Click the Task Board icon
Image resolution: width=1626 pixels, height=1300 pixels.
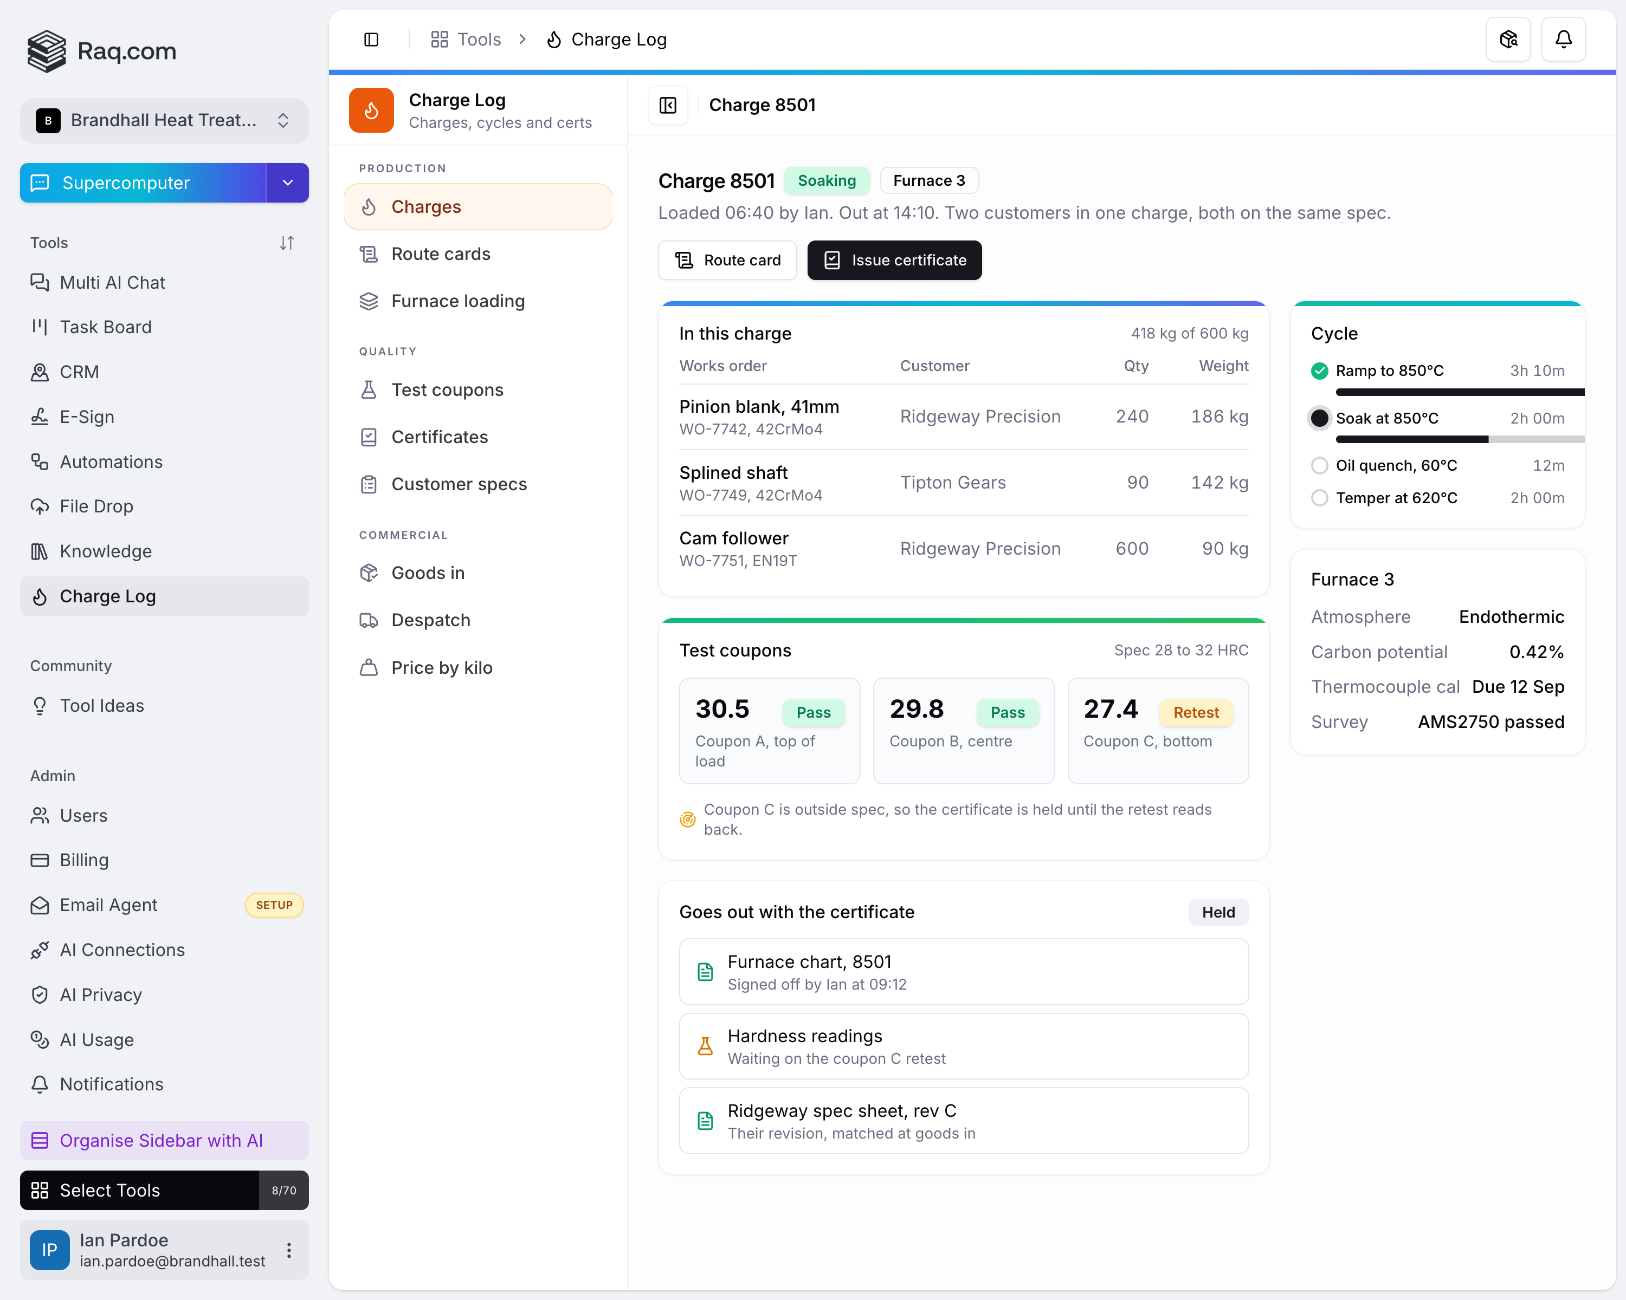[40, 327]
